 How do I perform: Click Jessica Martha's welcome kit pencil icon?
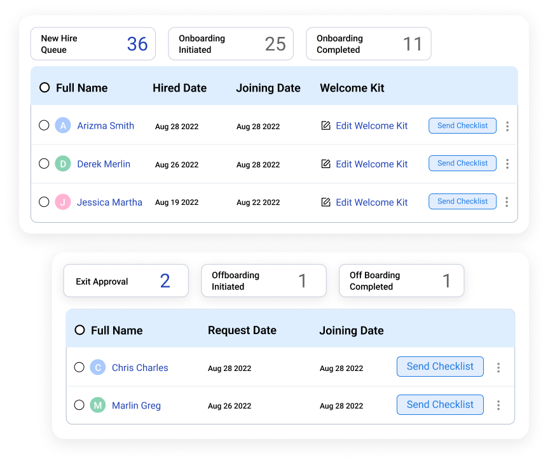coord(327,202)
